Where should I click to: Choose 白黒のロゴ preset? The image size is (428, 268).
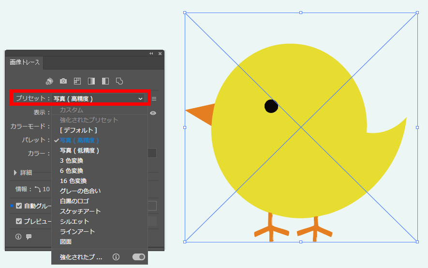tap(74, 201)
